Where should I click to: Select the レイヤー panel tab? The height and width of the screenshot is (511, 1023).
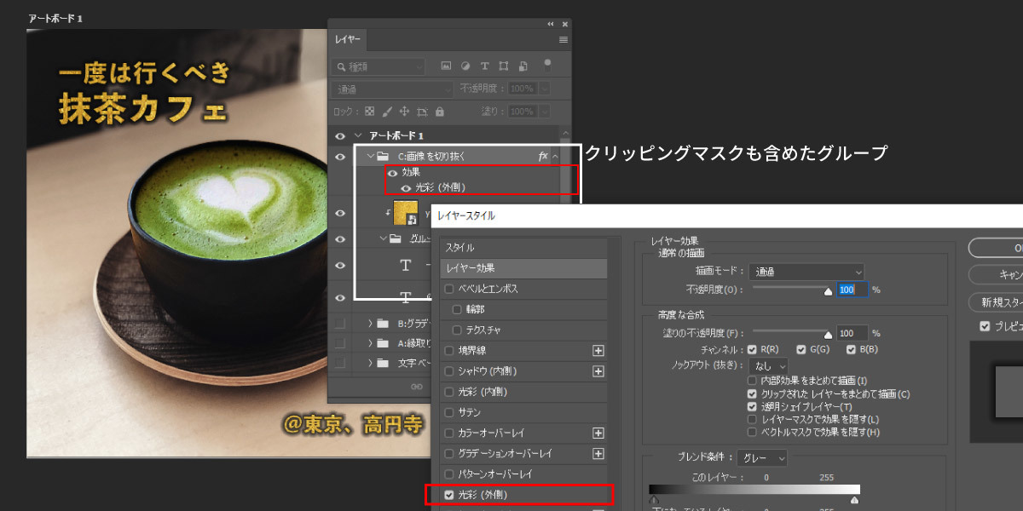348,40
